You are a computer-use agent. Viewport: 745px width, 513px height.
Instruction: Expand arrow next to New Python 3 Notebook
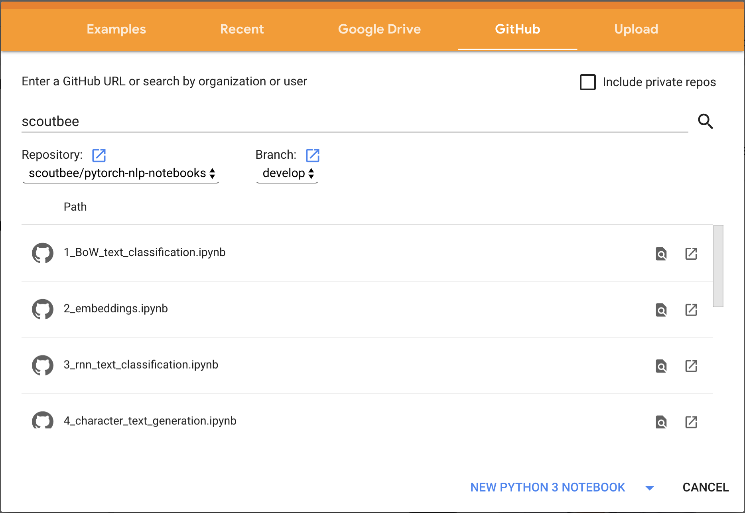point(650,488)
